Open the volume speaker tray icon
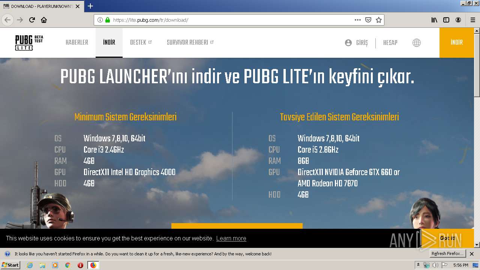Image resolution: width=480 pixels, height=270 pixels. [x=435, y=265]
